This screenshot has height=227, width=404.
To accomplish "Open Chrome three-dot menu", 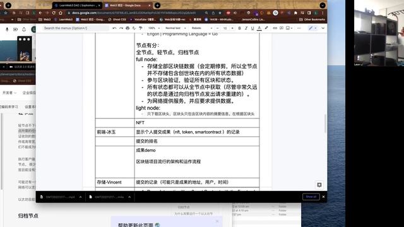I will (x=323, y=13).
